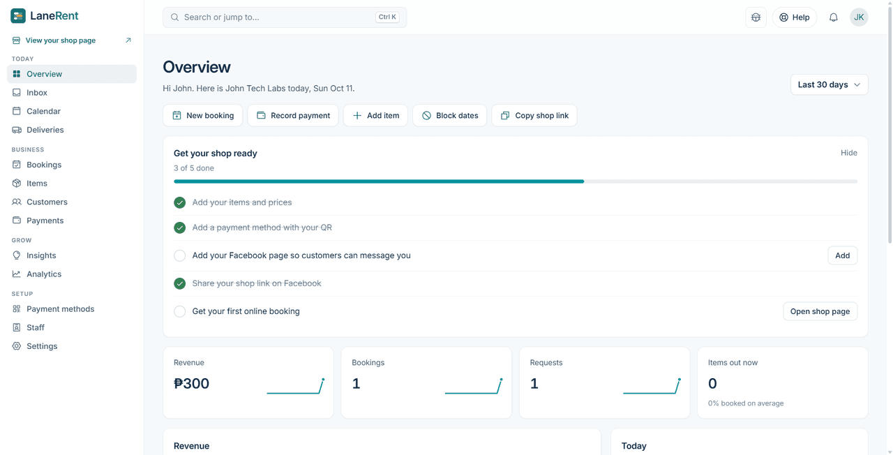Go to Inbox in the sidebar
Viewport: 893px width, 455px height.
click(x=72, y=92)
